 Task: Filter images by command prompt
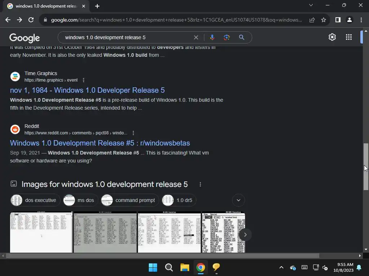(130, 200)
